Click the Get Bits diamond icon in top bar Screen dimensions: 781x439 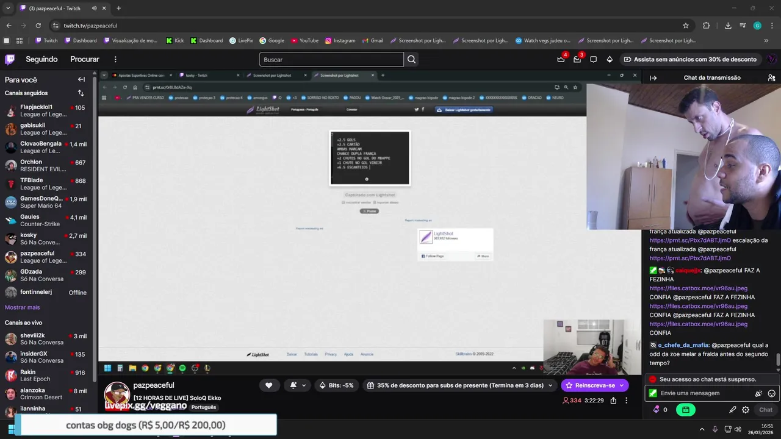pos(610,59)
